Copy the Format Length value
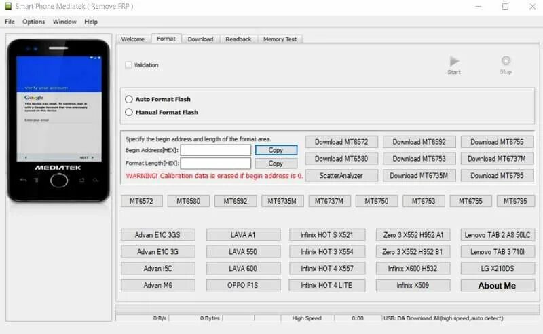The height and width of the screenshot is (334, 543). (276, 163)
